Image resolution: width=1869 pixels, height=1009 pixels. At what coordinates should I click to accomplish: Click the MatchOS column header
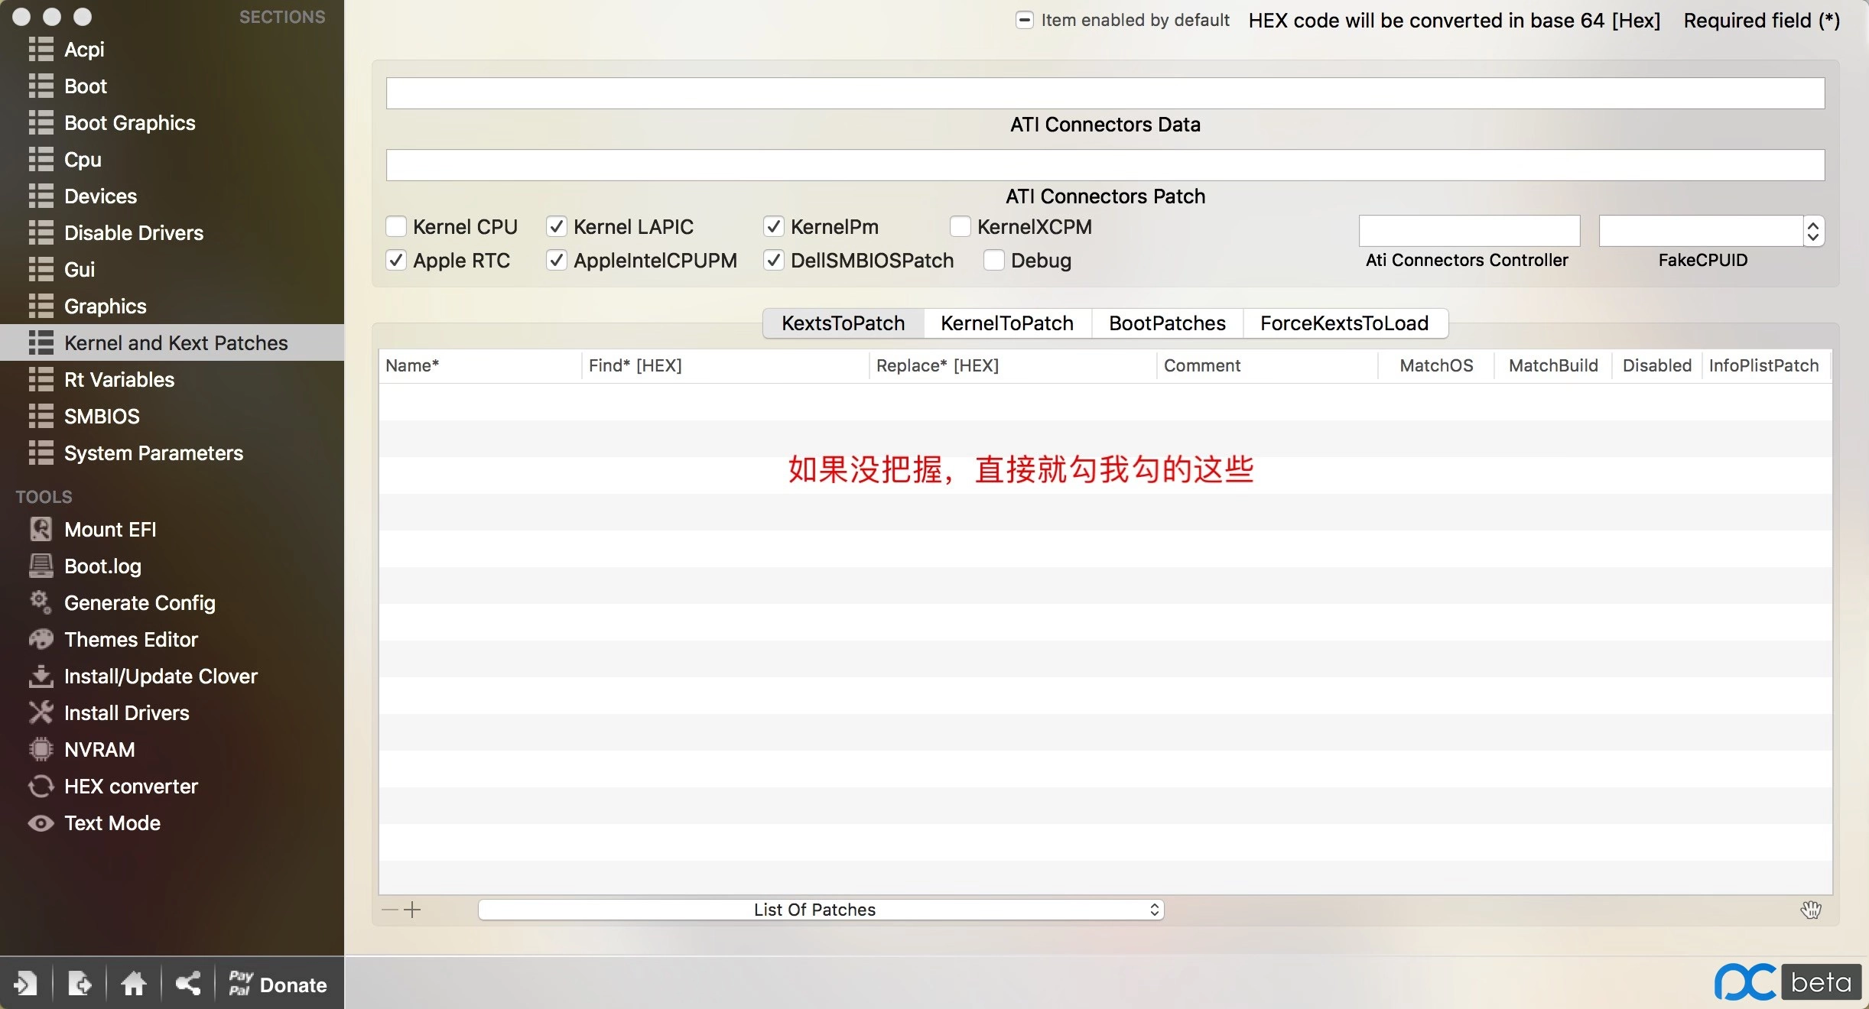point(1436,365)
